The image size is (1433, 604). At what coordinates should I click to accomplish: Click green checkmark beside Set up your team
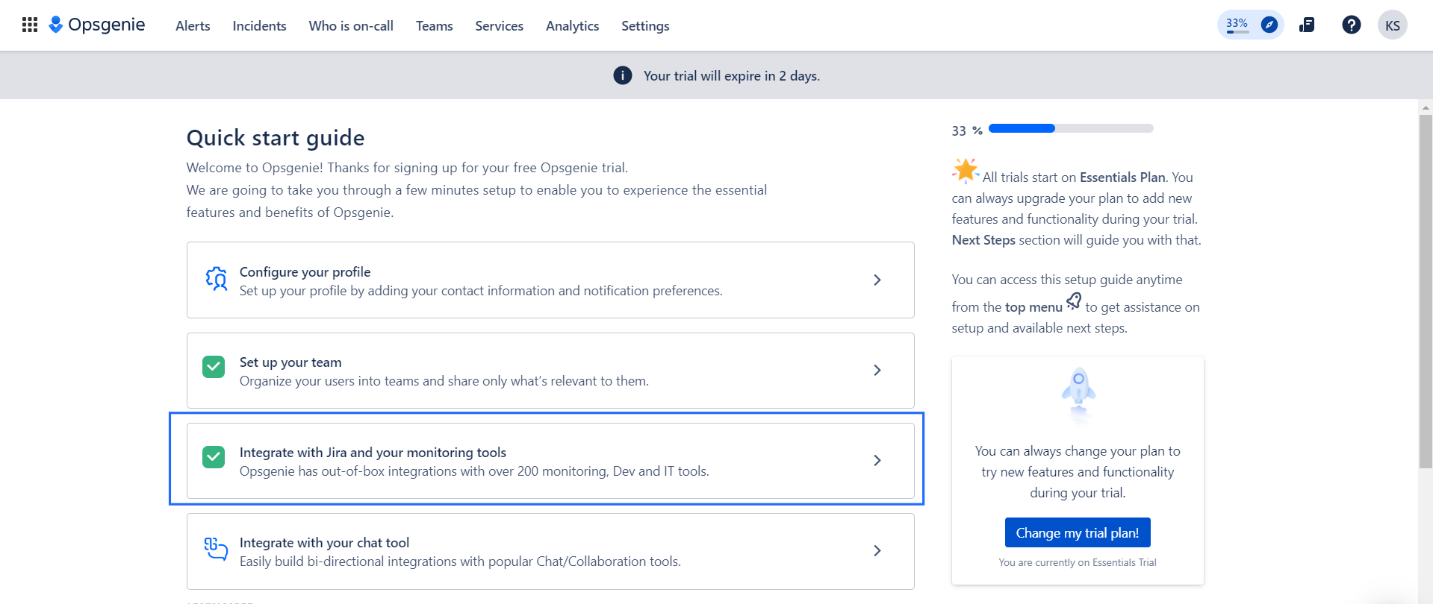tap(214, 367)
